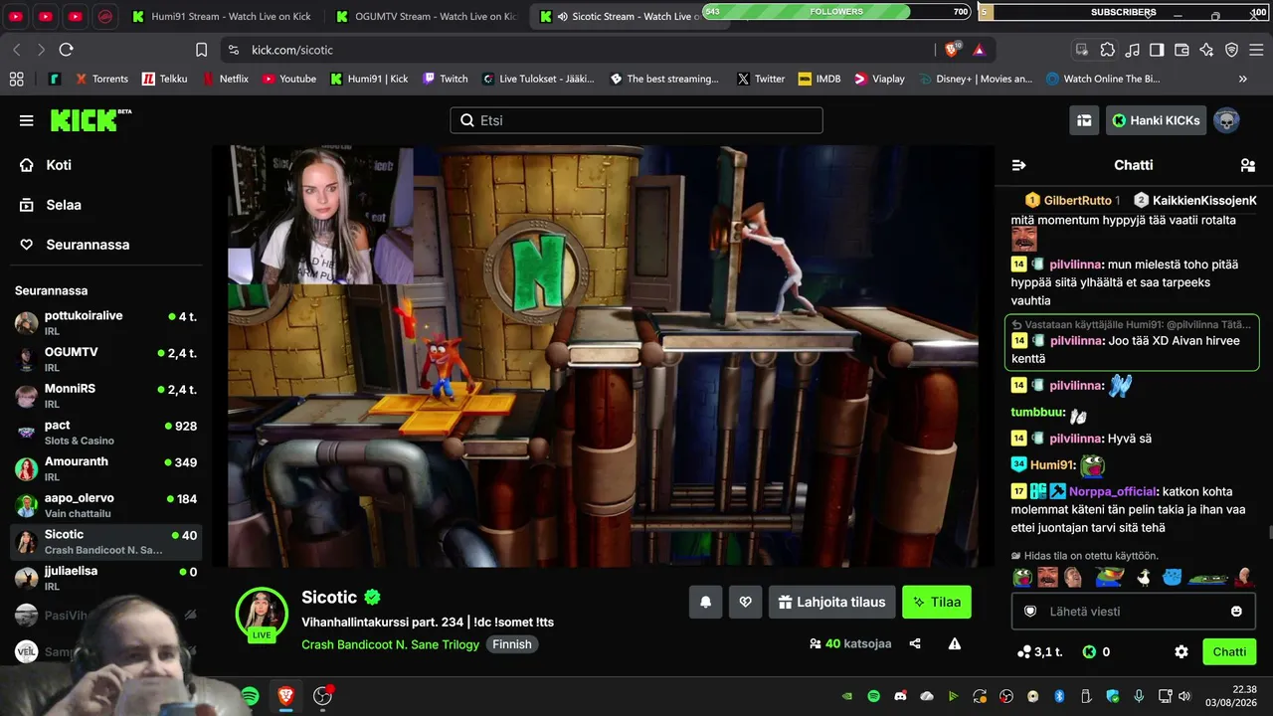
Task: Click the Finnish language tag
Action: tap(512, 644)
